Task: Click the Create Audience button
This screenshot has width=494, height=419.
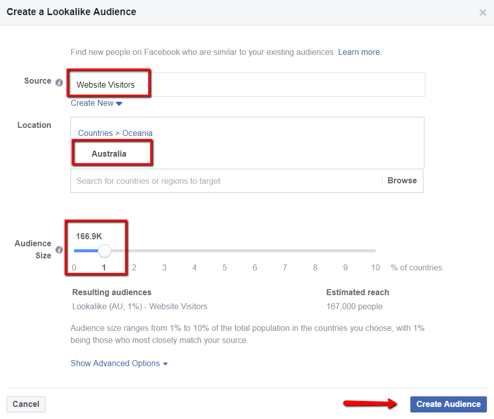Action: (x=448, y=404)
